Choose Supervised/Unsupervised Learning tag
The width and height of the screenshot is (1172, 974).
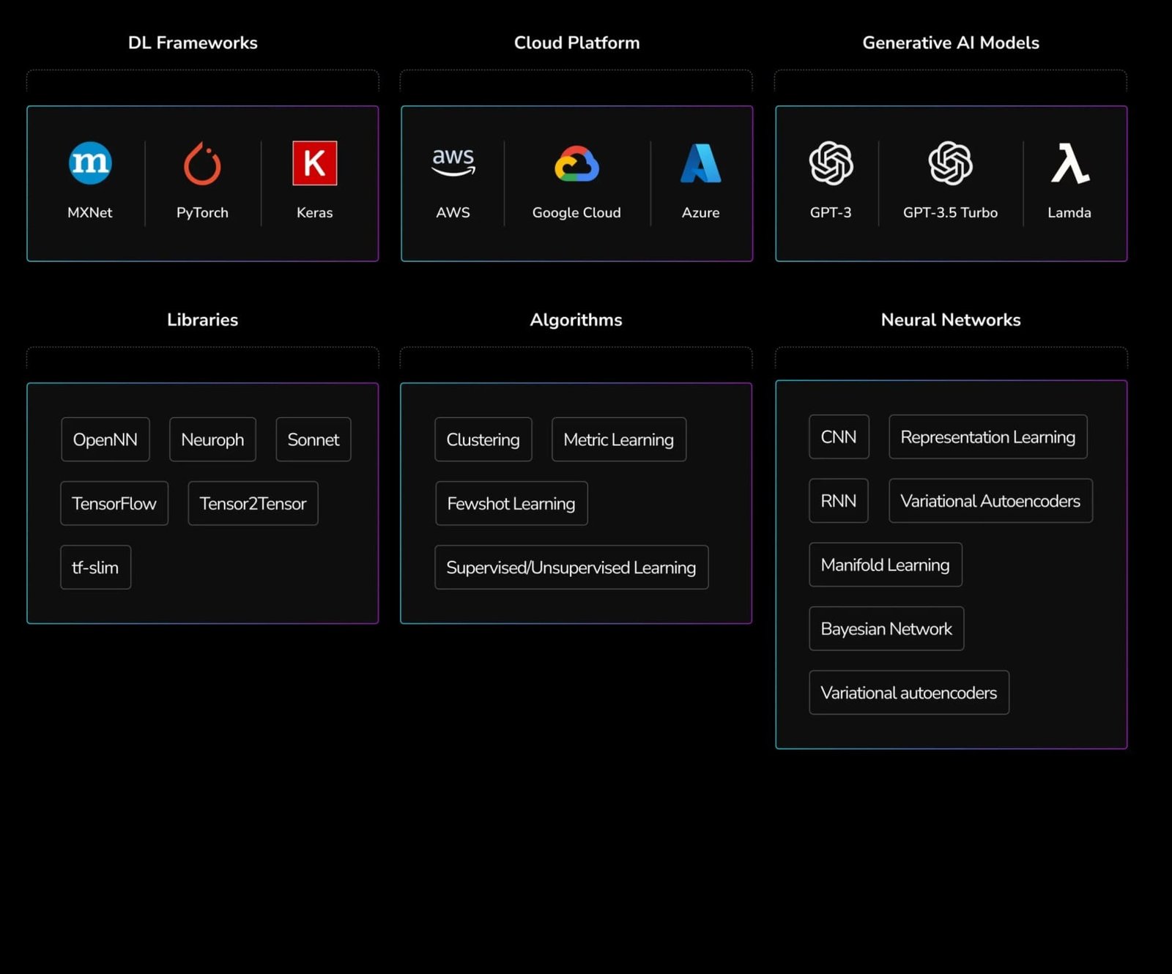(571, 567)
